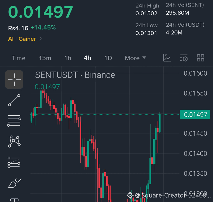Switch to 1h interval
The height and width of the screenshot is (202, 213).
pyautogui.click(x=68, y=58)
